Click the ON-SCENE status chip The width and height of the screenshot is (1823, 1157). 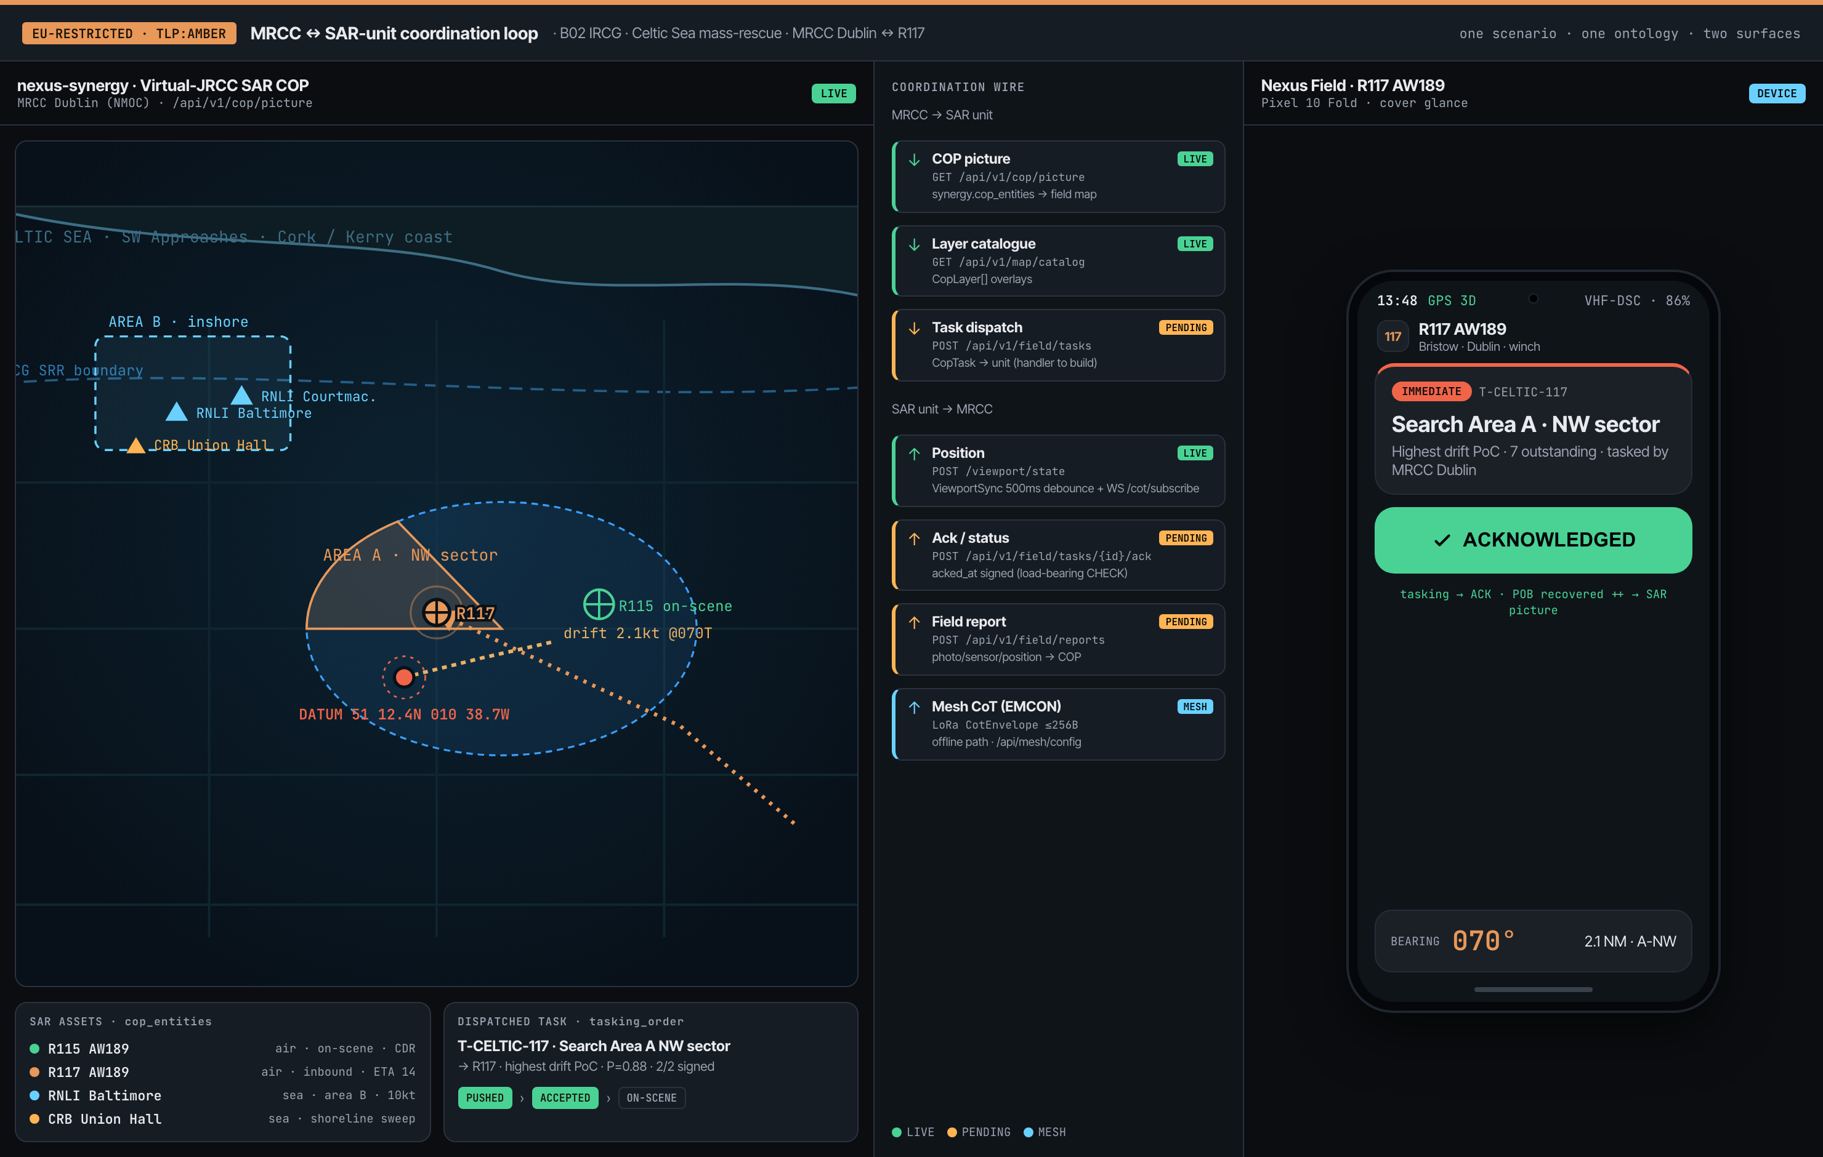[652, 1098]
